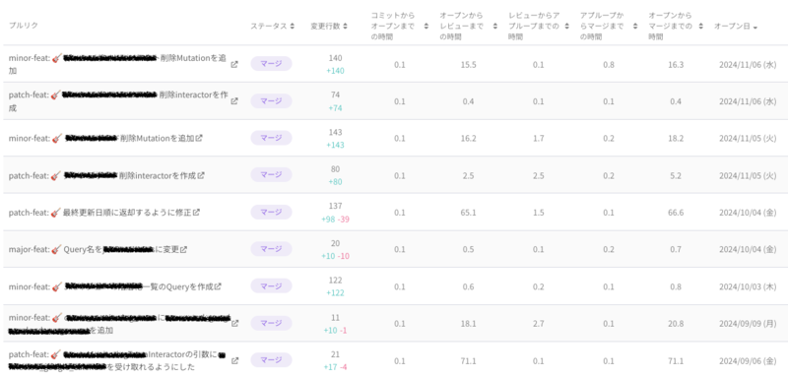Sort by オープンからレビューまでの時間 column
The image size is (788, 378).
tap(495, 27)
